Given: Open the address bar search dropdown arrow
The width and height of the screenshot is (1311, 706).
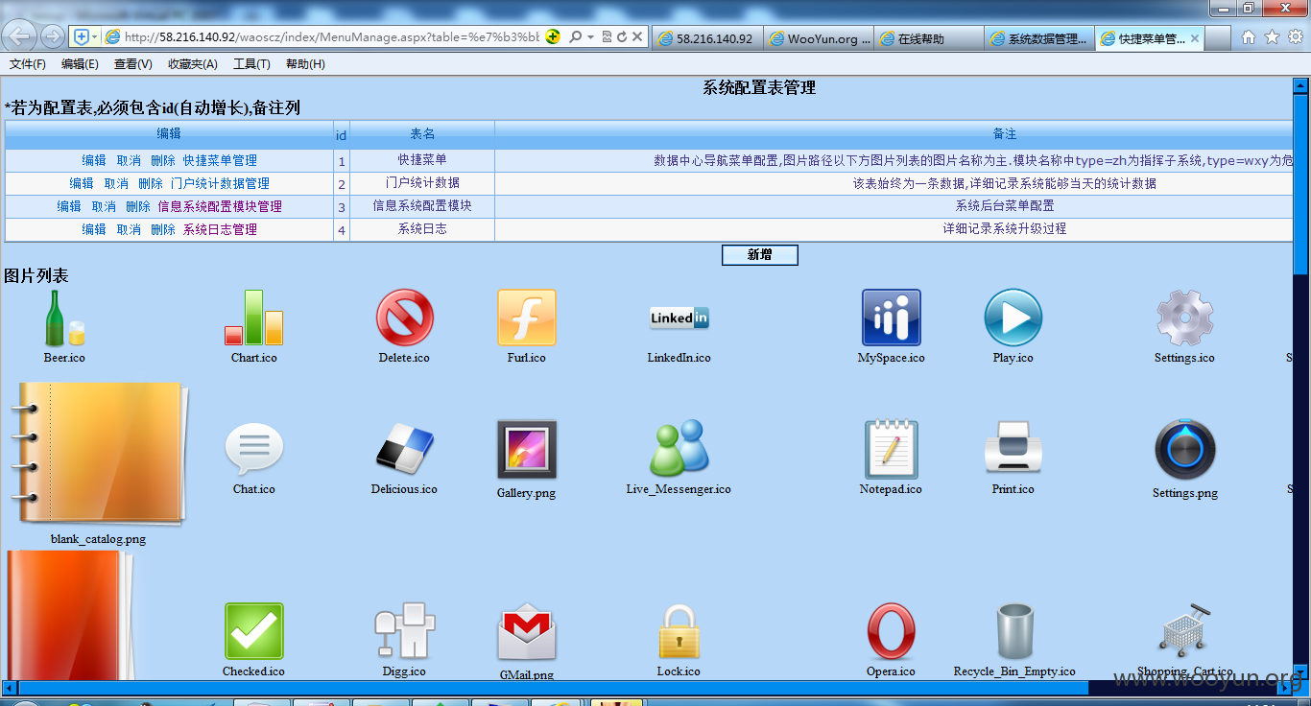Looking at the screenshot, I should tap(591, 37).
